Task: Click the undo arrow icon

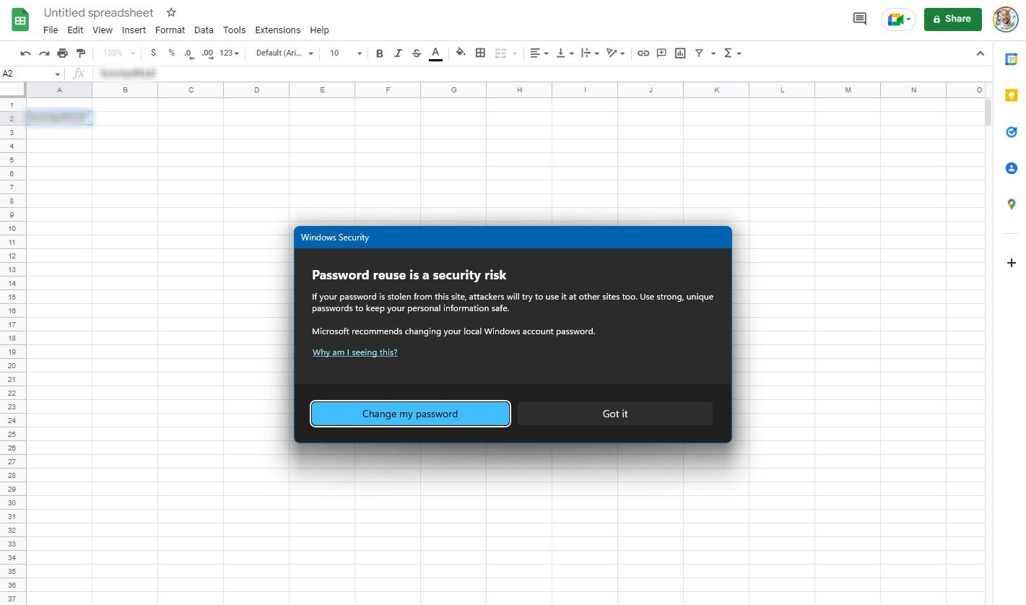Action: (x=26, y=53)
